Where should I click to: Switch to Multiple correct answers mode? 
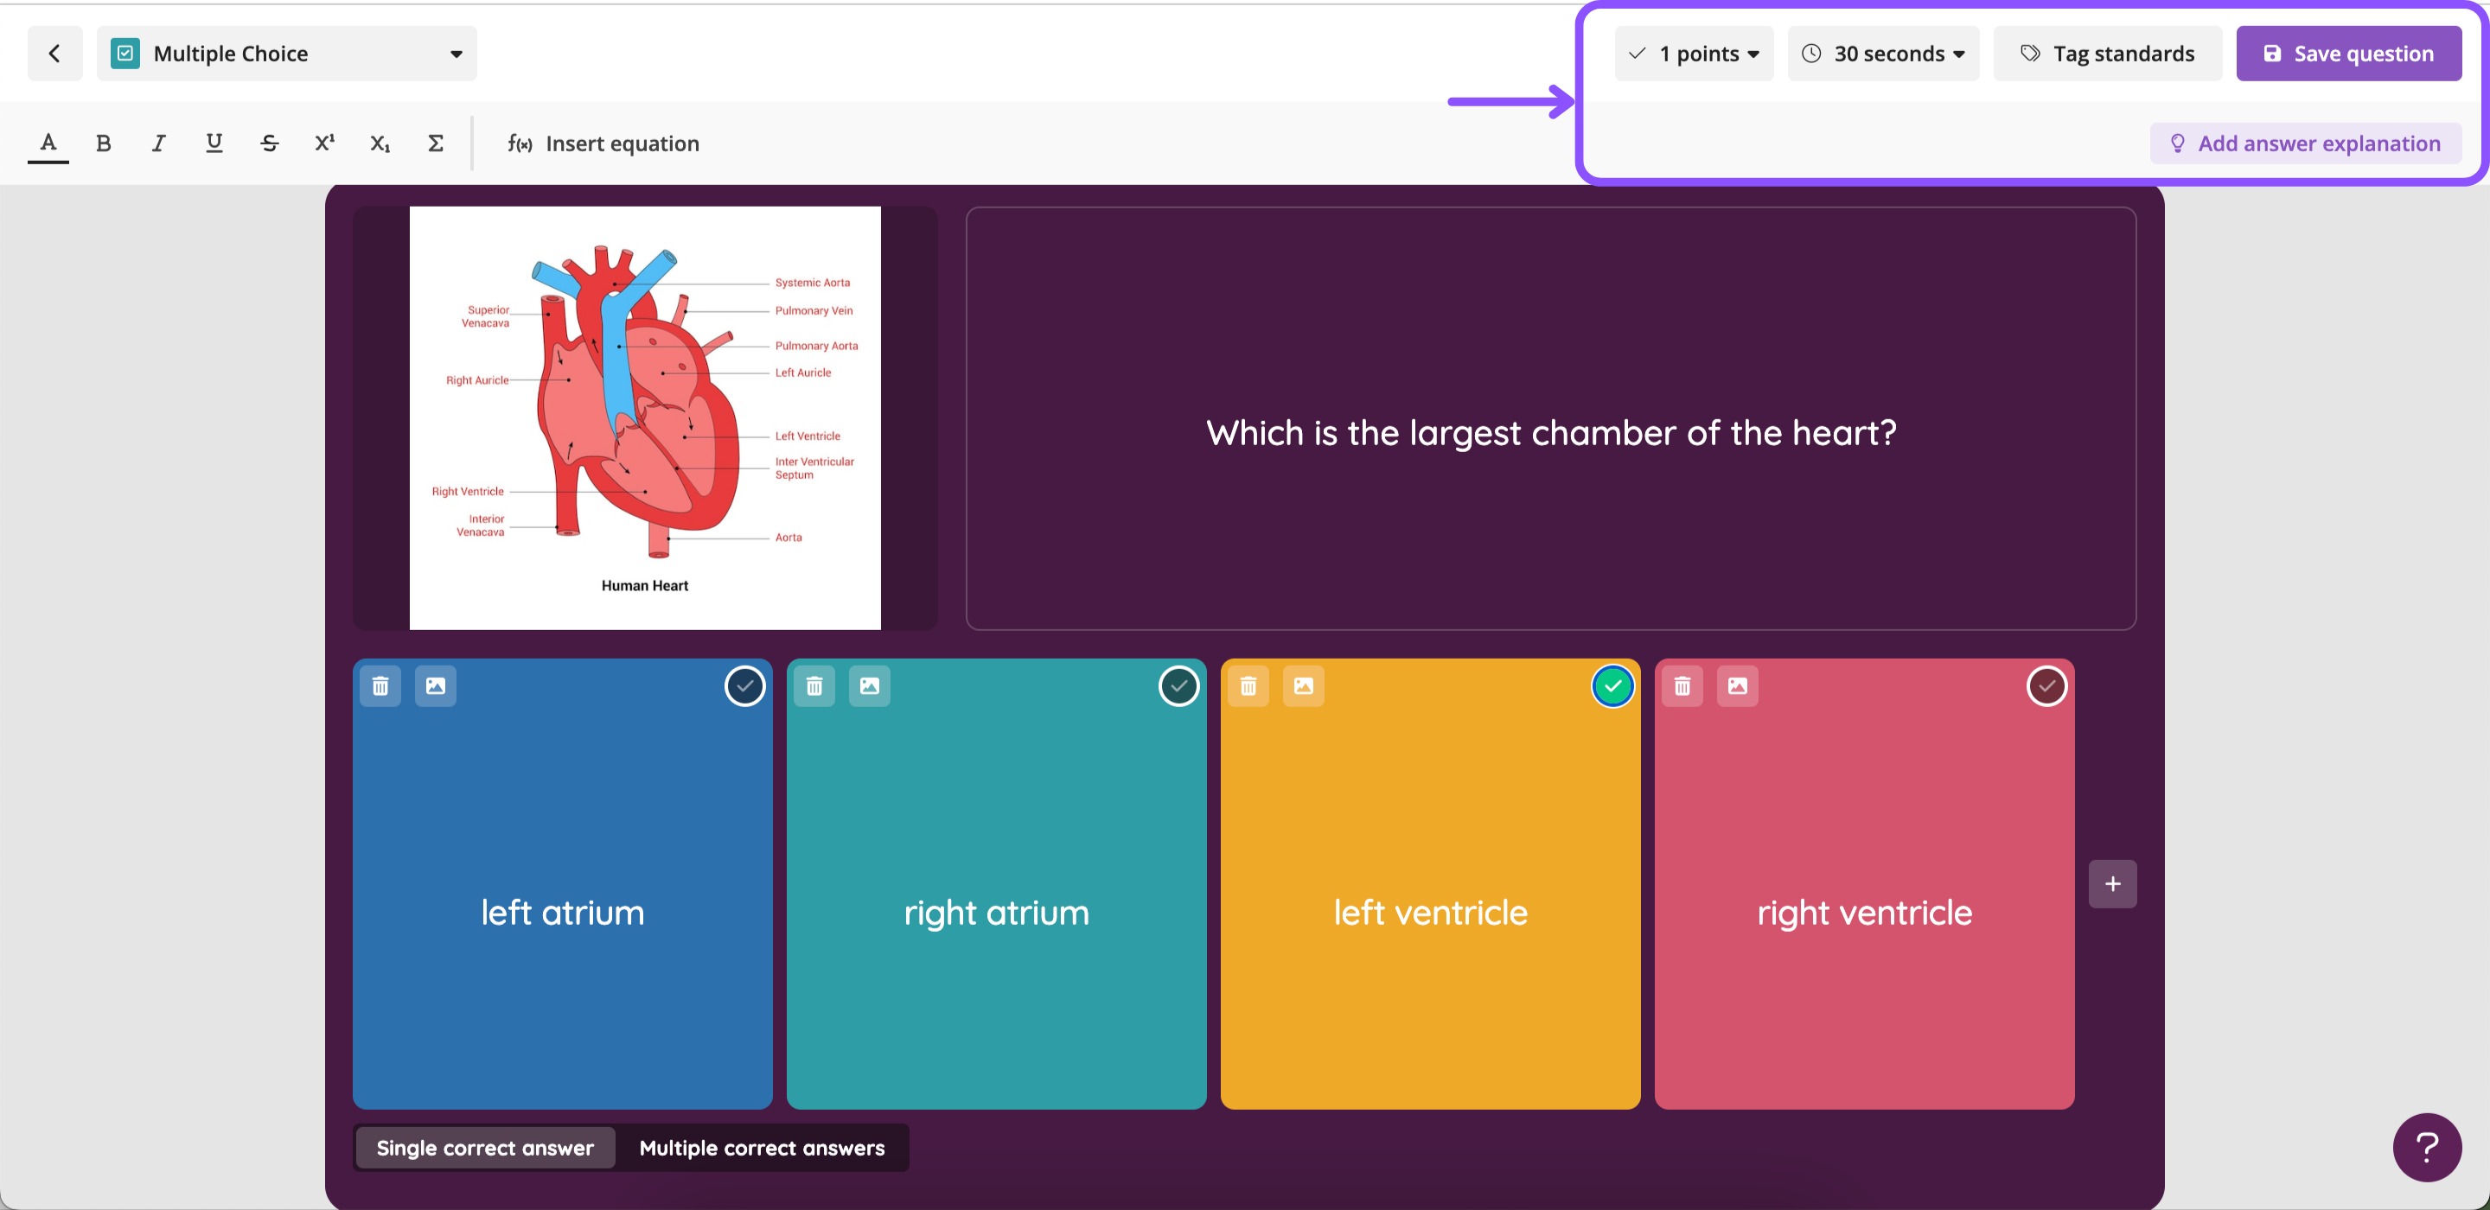click(762, 1147)
